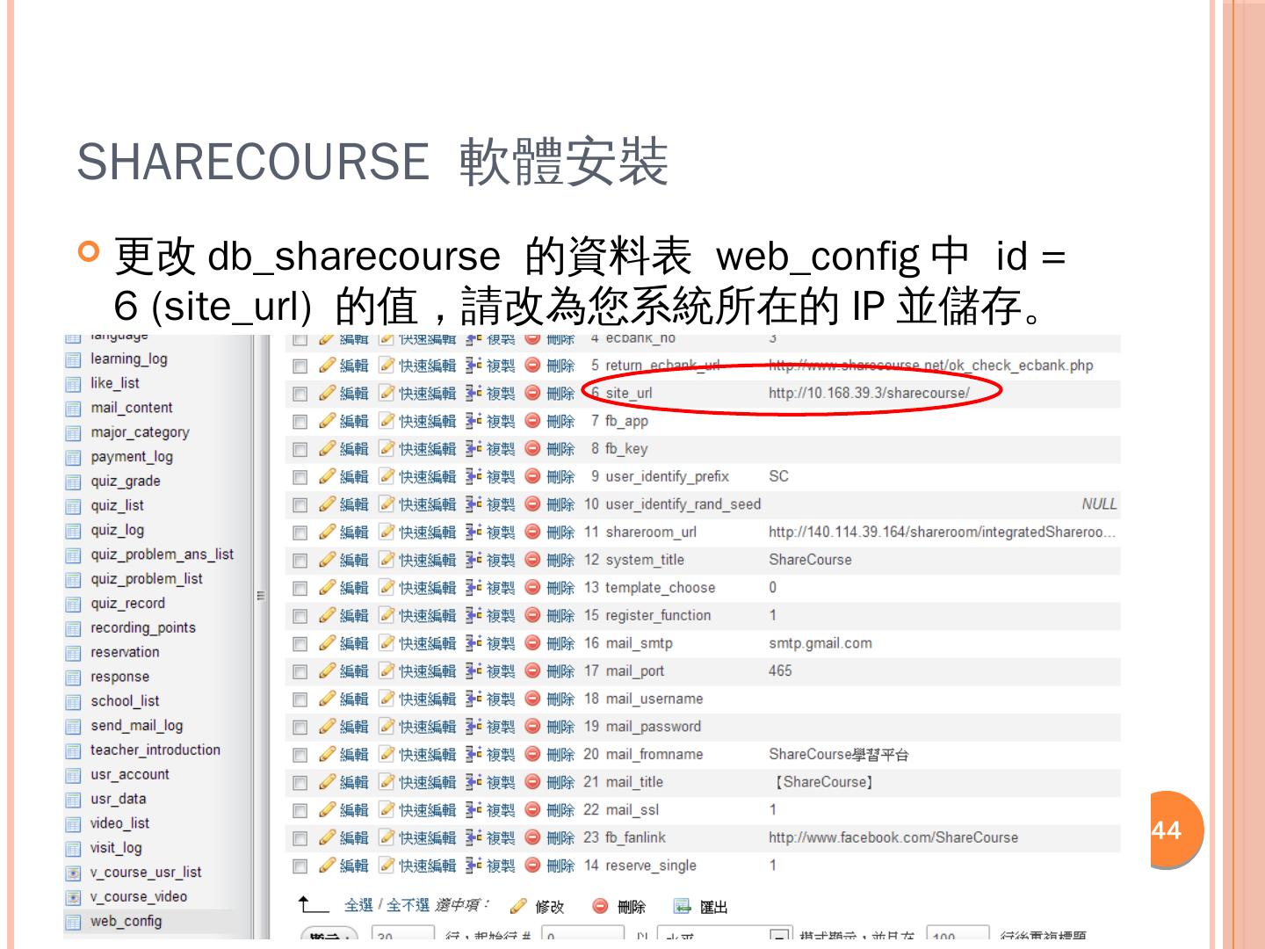Select the checkbox for reserve_single row
Image resolution: width=1265 pixels, height=949 pixels.
pyautogui.click(x=300, y=866)
